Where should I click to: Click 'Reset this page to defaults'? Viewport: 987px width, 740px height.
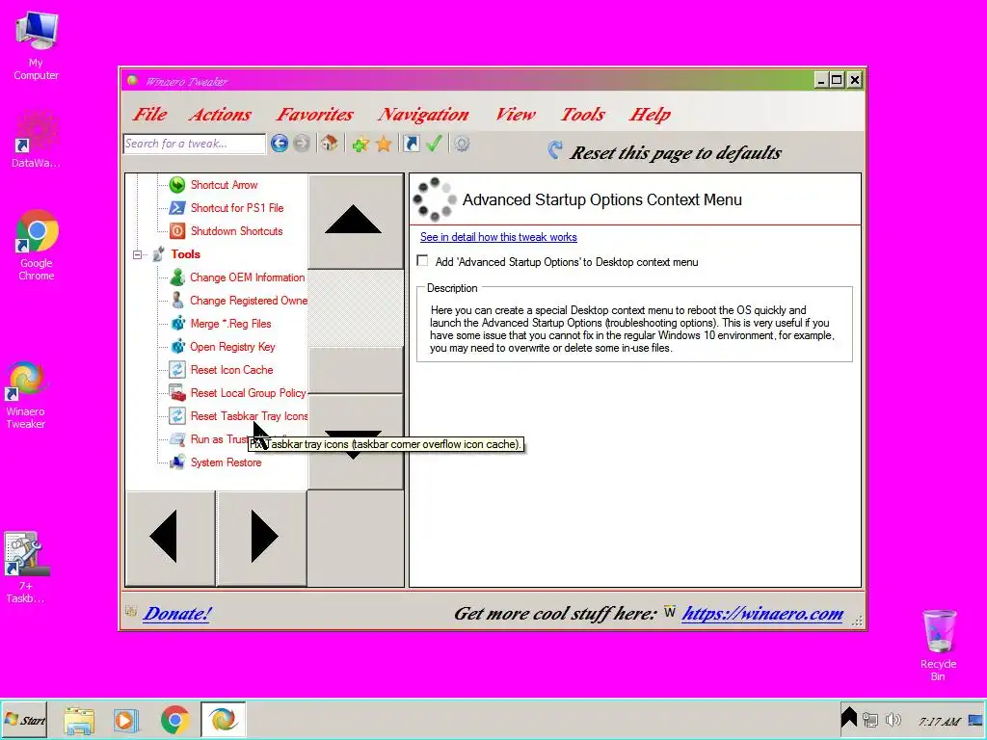676,153
